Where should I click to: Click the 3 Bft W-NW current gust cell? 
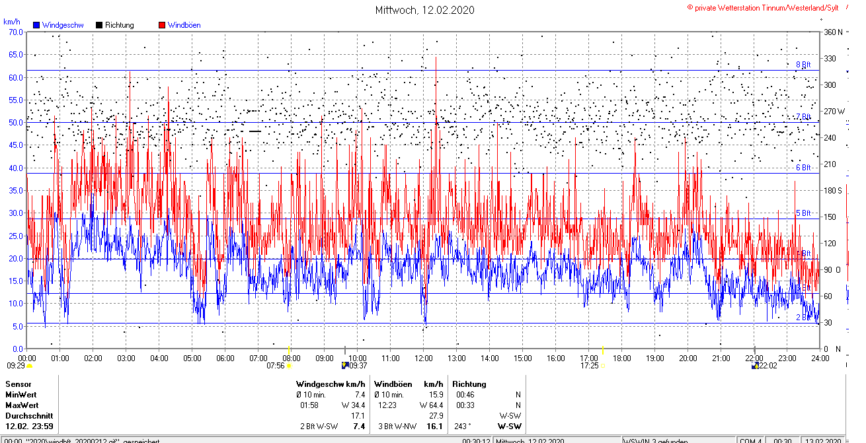(397, 426)
